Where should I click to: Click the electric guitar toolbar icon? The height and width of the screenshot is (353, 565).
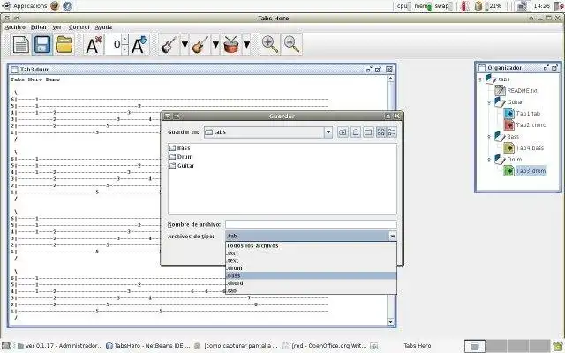pyautogui.click(x=169, y=45)
